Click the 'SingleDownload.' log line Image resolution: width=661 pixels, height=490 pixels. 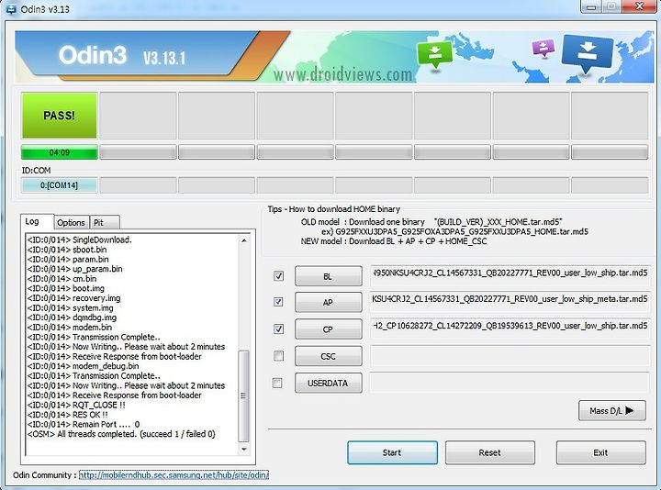tap(80, 239)
